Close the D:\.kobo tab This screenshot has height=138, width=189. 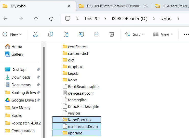pyautogui.click(x=69, y=6)
